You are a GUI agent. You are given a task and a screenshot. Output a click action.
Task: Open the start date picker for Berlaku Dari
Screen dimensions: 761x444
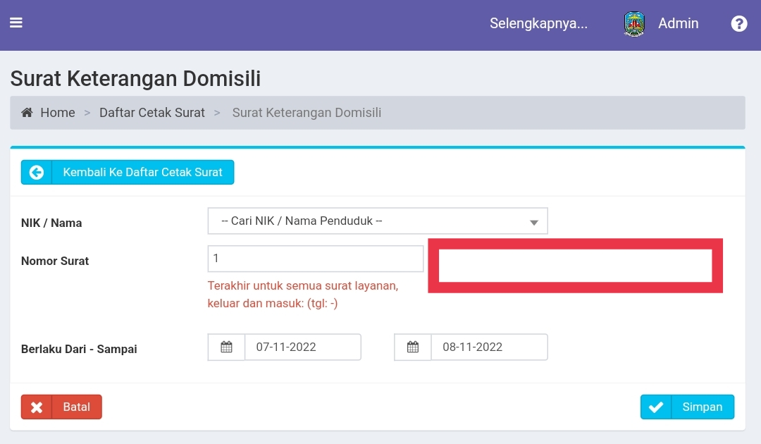click(303, 347)
